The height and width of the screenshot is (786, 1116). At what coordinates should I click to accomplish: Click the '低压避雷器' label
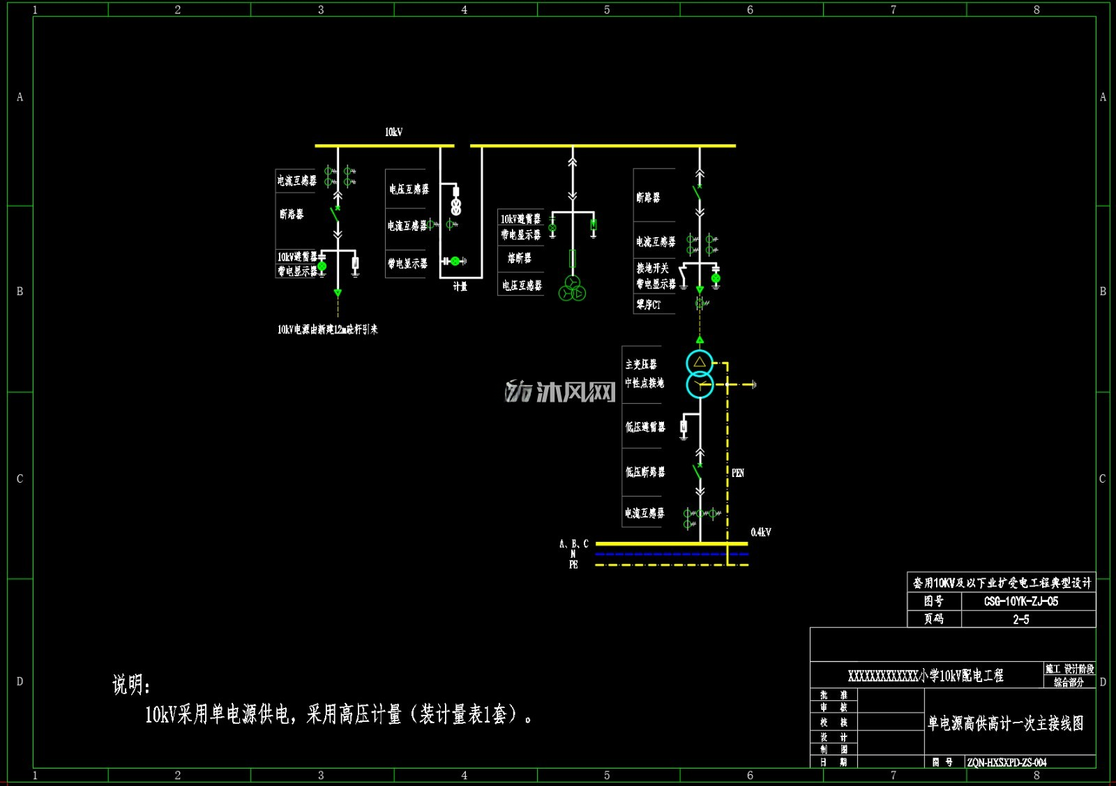(x=645, y=427)
